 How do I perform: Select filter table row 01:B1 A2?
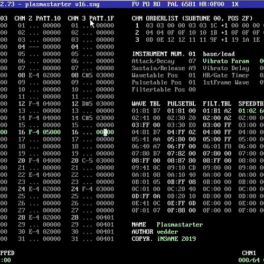click(217, 111)
